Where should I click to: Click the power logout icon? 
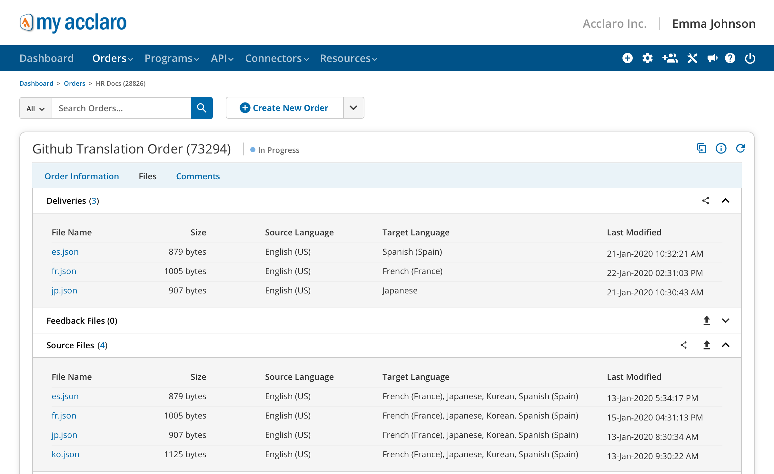click(x=750, y=58)
